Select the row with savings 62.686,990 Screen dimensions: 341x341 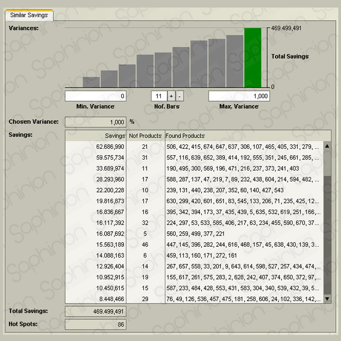(x=192, y=147)
